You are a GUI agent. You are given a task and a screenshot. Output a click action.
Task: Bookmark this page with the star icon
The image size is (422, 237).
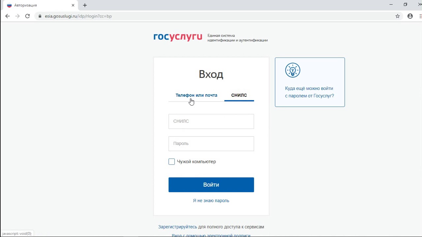(x=398, y=16)
